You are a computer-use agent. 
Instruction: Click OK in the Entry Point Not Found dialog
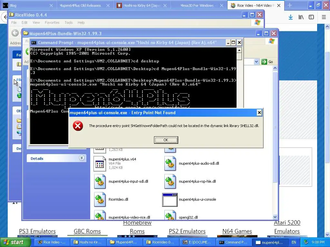[166, 140]
